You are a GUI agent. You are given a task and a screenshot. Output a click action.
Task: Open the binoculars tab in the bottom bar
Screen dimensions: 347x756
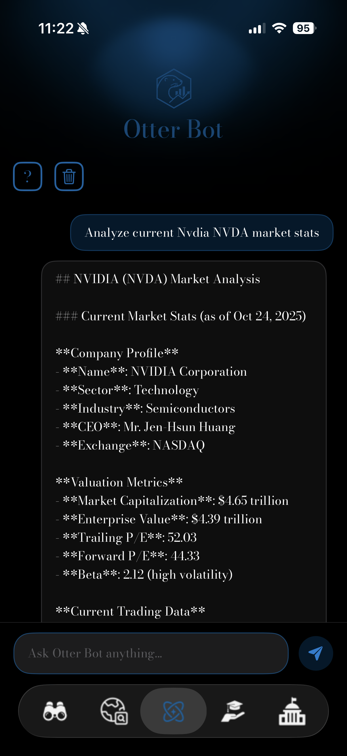pos(55,711)
